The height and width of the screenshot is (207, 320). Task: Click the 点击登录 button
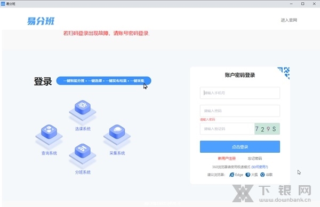point(240,146)
